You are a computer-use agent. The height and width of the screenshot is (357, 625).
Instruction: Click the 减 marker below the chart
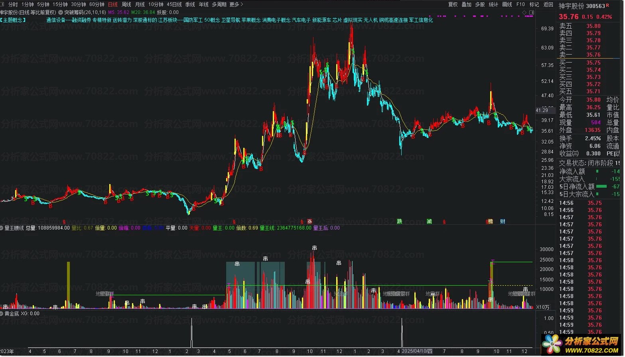coord(429,222)
